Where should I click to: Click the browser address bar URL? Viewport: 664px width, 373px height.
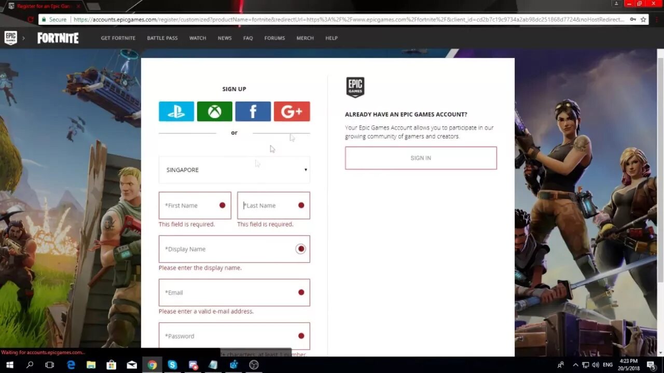[349, 19]
